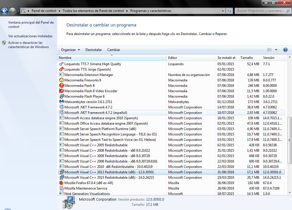292x210 pixels.
Task: Open Ver actualizaciones instaladas link
Action: click(x=30, y=36)
